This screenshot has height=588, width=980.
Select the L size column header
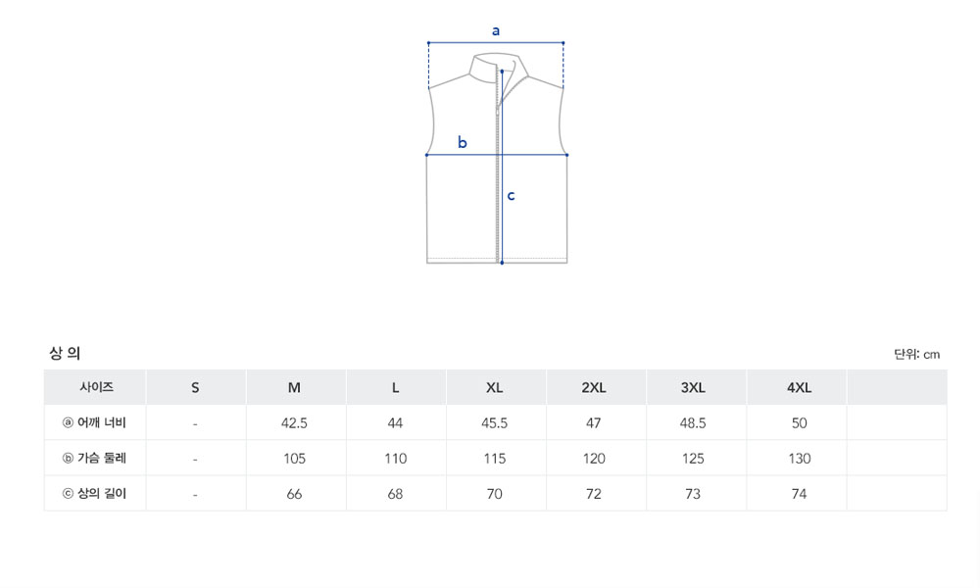coord(395,387)
